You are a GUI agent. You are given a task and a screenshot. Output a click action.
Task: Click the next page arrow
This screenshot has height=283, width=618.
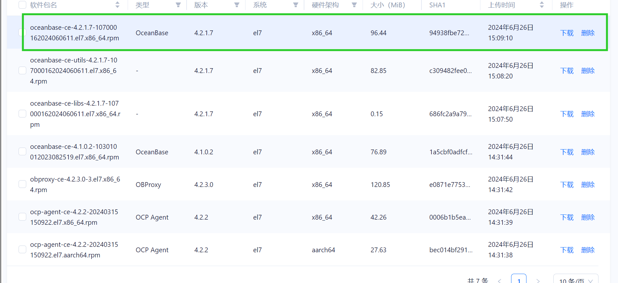538,280
